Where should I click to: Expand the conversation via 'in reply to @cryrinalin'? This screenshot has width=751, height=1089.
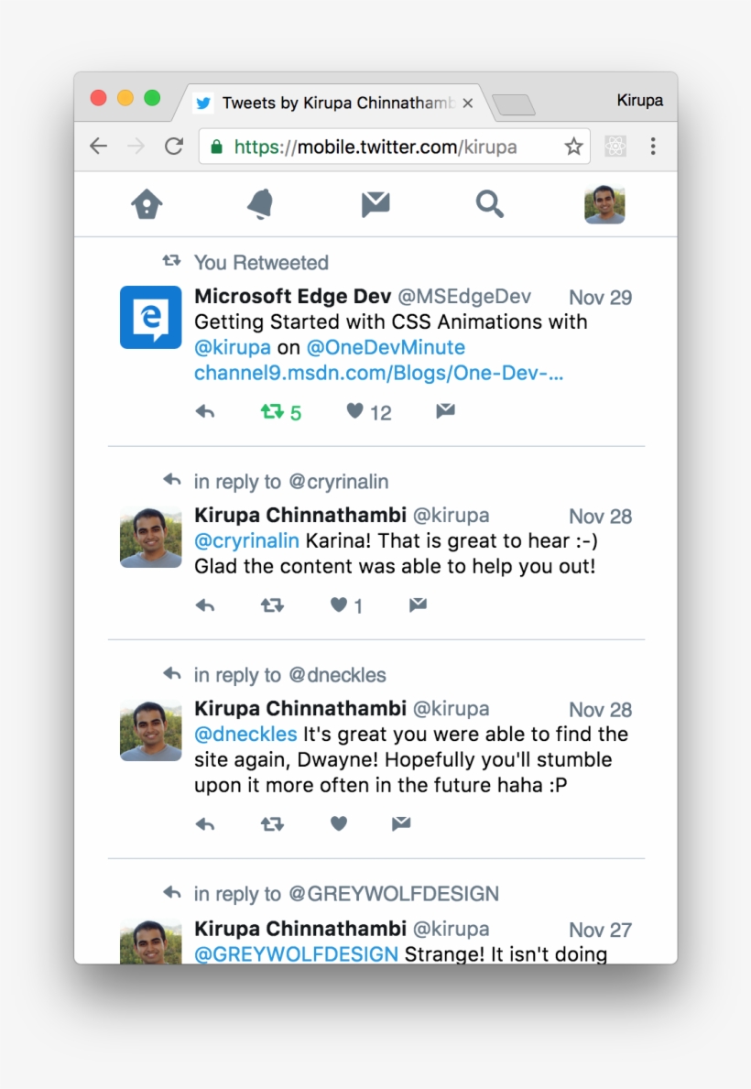coord(289,481)
